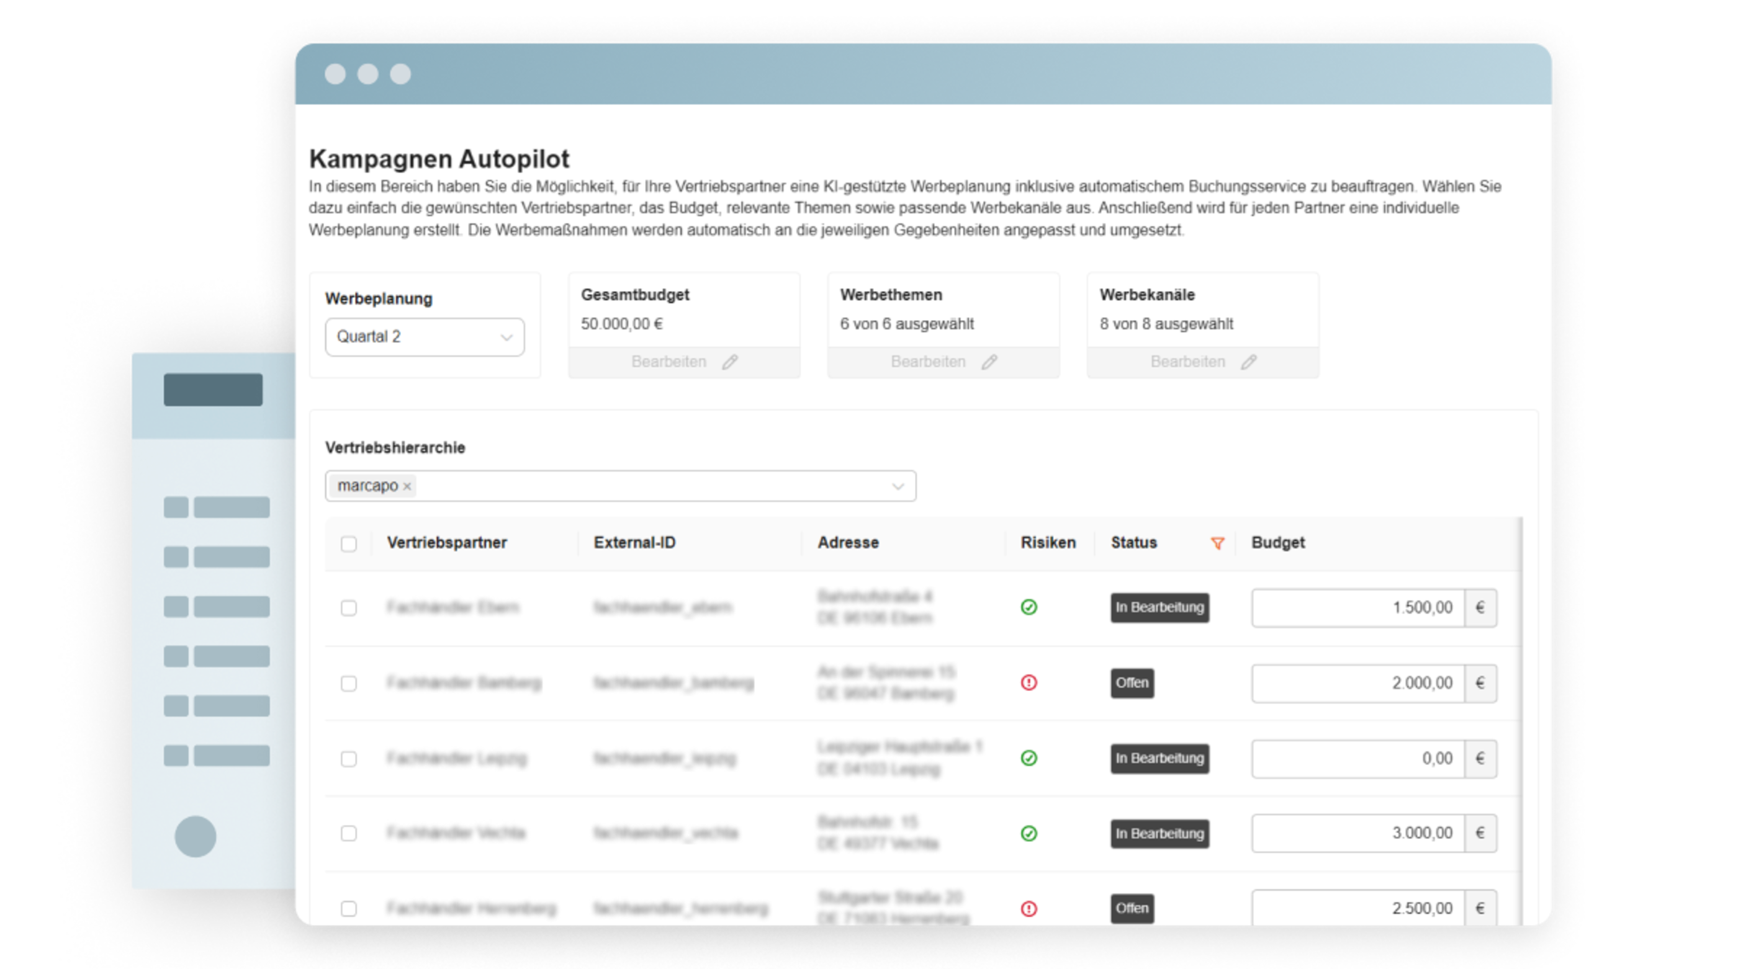Open the third sidebar menu placeholder item
This screenshot has height=969, width=1738.
click(x=217, y=607)
